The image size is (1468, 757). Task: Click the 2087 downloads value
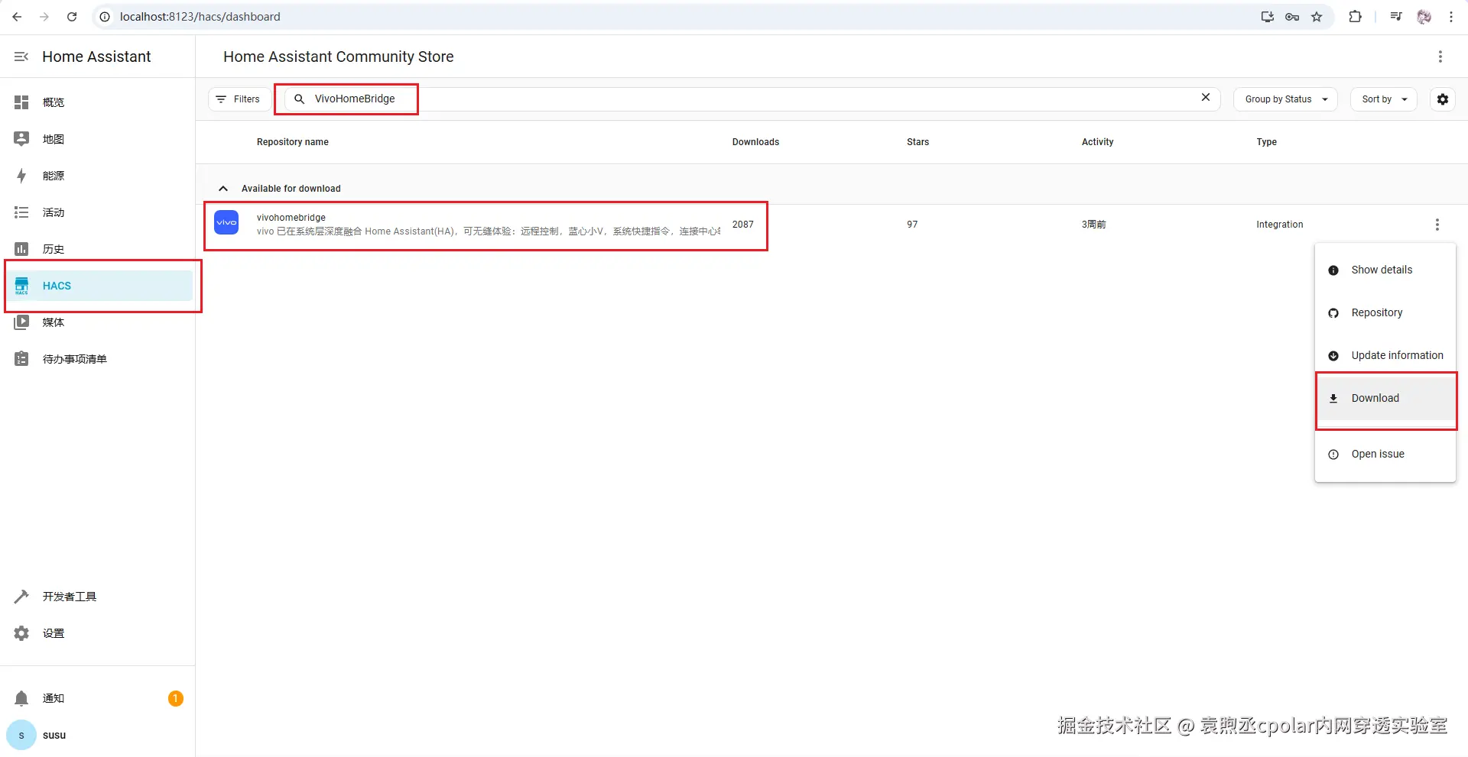pyautogui.click(x=742, y=225)
